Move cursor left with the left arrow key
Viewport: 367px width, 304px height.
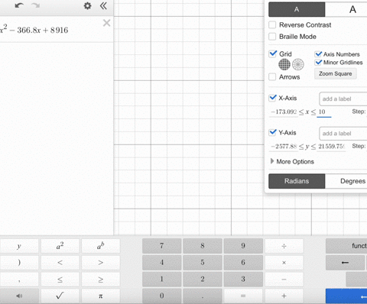click(345, 263)
